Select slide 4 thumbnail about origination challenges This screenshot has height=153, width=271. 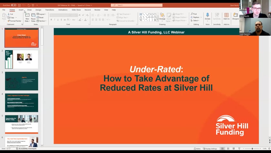point(22,103)
